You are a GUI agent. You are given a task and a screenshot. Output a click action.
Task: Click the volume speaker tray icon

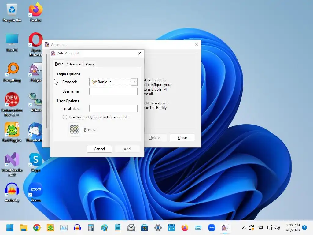[x=277, y=228]
